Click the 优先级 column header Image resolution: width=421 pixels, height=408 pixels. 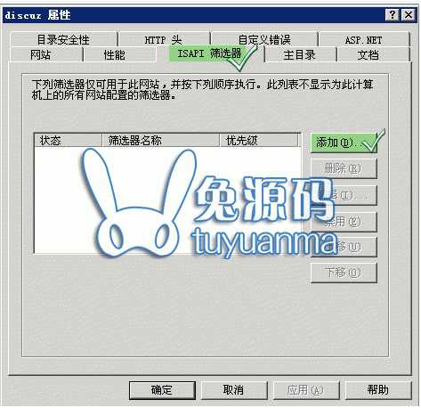pos(259,140)
